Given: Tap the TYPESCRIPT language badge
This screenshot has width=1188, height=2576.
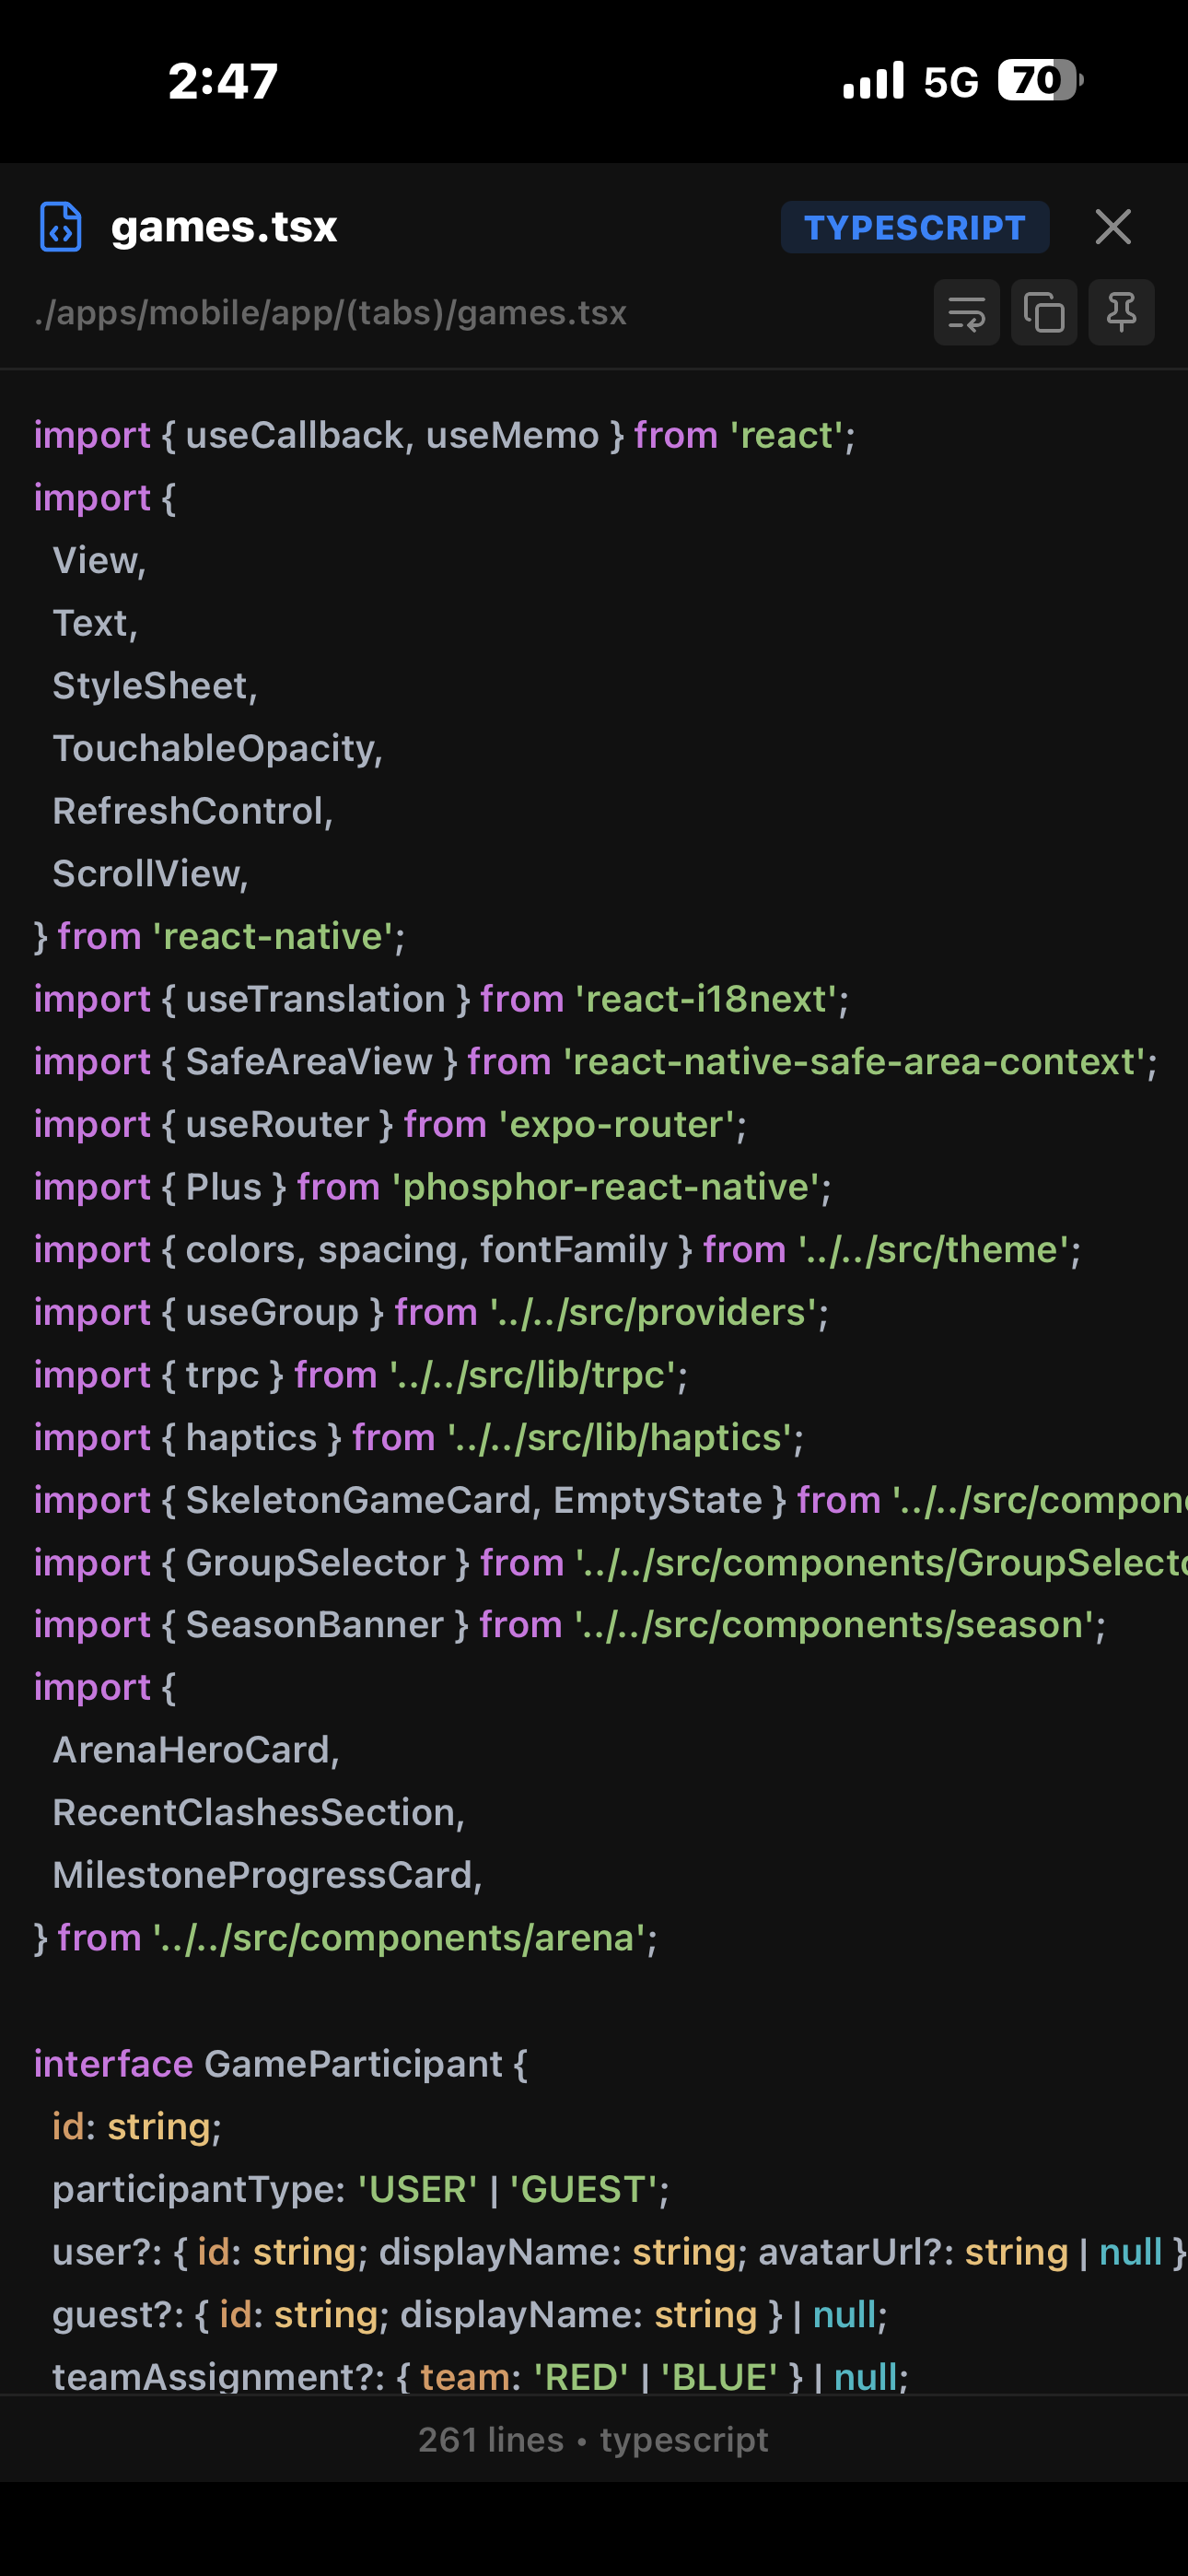Looking at the screenshot, I should (x=914, y=227).
